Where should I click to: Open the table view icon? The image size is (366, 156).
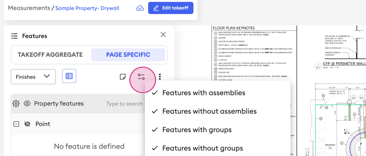pos(69,76)
